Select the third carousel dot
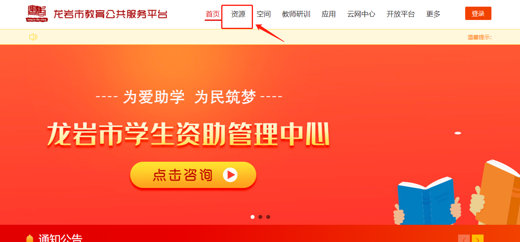 point(268,217)
